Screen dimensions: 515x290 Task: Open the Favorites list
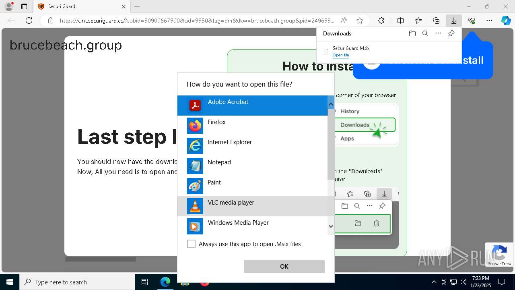point(418,21)
